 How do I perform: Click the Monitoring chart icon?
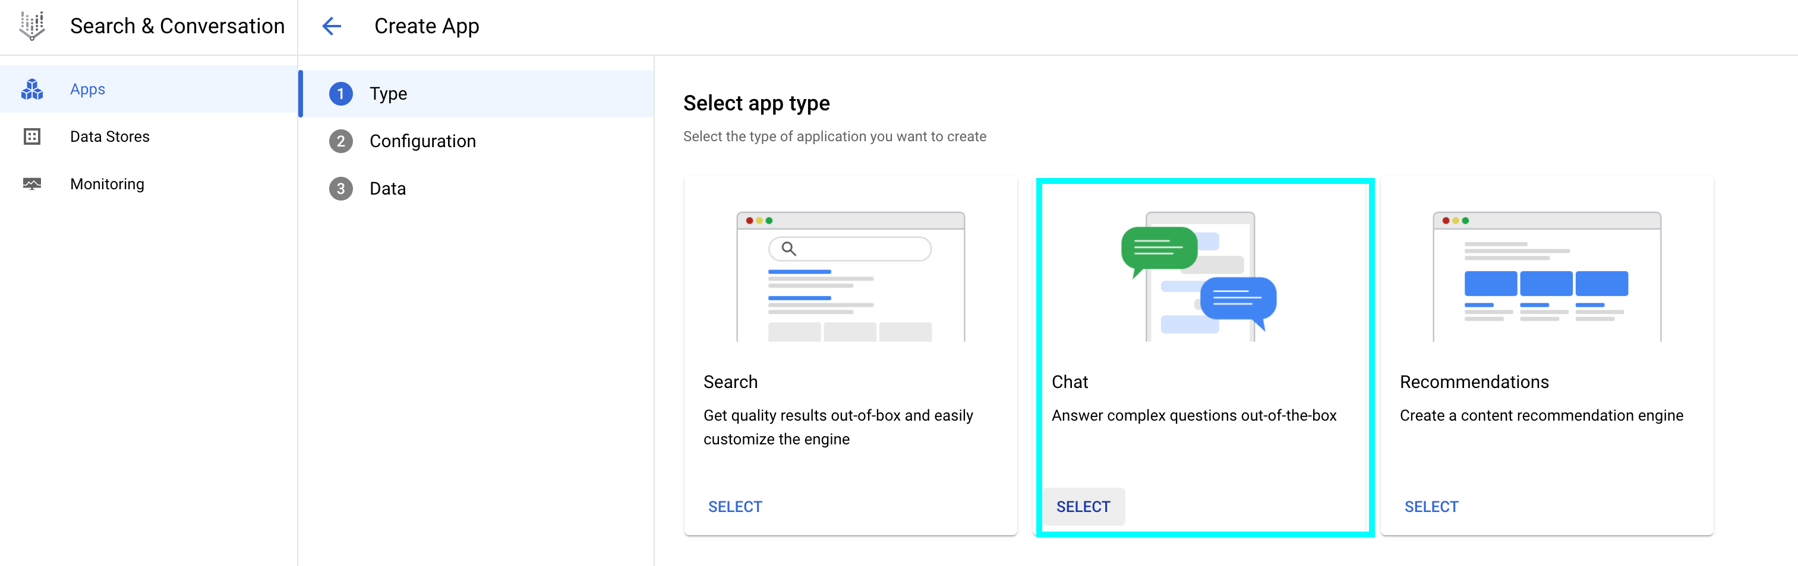tap(32, 184)
